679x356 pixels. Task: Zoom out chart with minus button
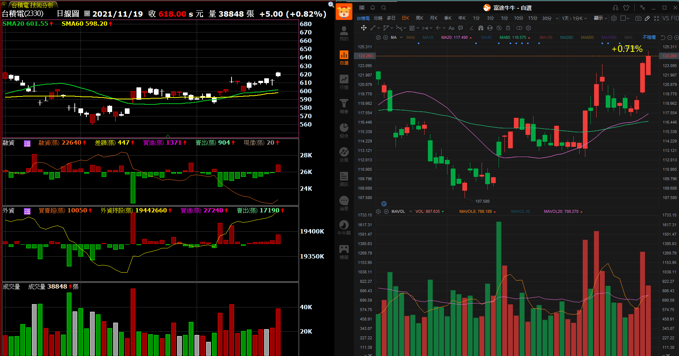pos(670,37)
